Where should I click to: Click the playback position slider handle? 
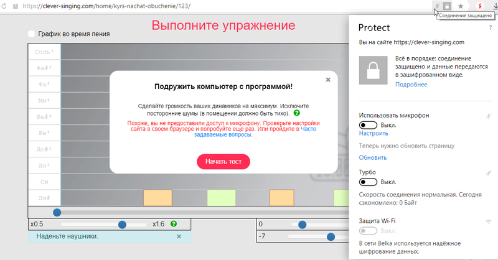(57, 212)
